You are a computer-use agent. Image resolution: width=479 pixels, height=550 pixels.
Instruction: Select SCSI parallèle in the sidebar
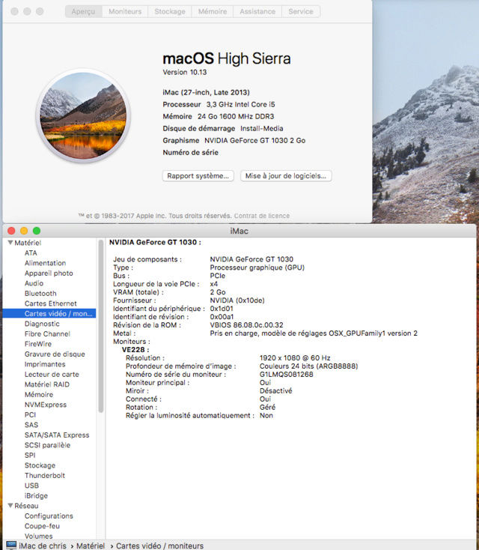click(48, 445)
